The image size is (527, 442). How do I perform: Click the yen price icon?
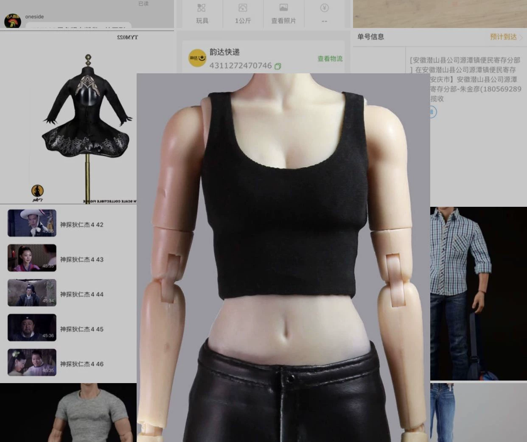(x=325, y=8)
